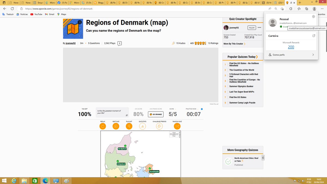Select the Next Quiz icon
Image resolution: width=327 pixels, height=184 pixels.
[116, 126]
